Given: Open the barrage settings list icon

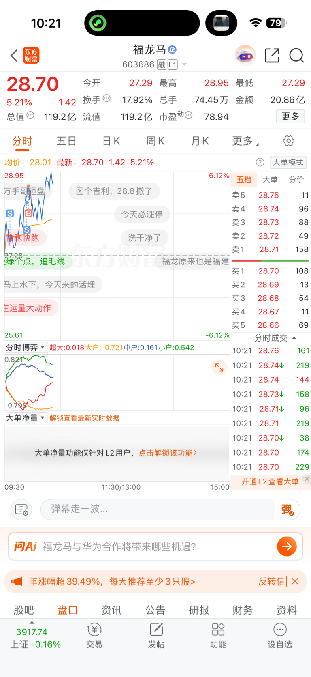Looking at the screenshot, I should tap(21, 509).
